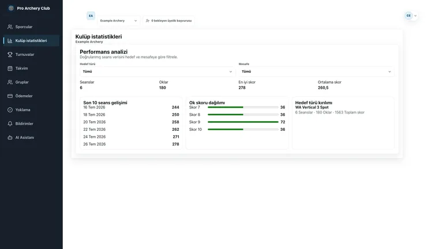Click the Hedef türü kırılımı heading
This screenshot has height=249, width=443.
[314, 103]
